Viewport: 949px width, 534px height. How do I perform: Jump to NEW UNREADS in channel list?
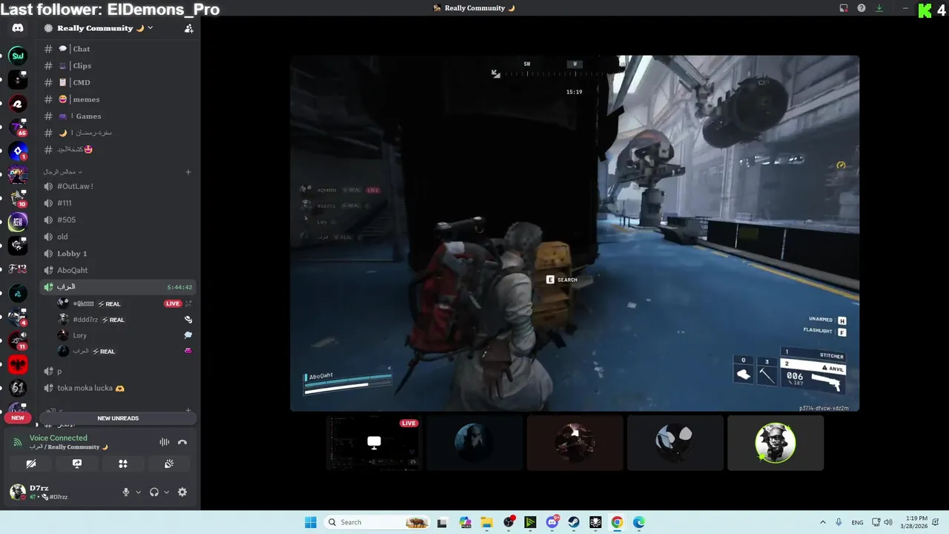[118, 418]
